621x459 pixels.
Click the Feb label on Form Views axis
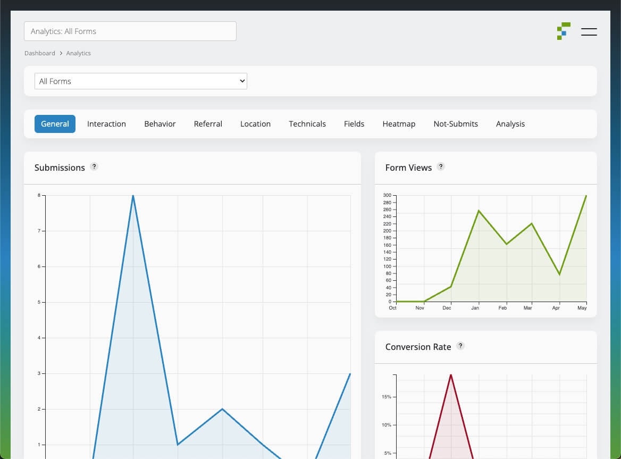(x=502, y=308)
